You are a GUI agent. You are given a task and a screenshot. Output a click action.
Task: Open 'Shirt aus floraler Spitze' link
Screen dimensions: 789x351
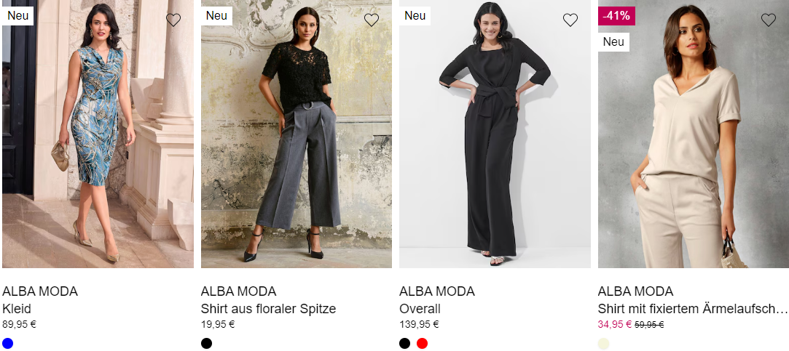(x=268, y=308)
